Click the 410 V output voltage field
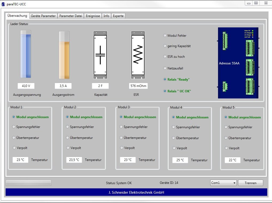The width and height of the screenshot is (272, 203). tap(26, 86)
